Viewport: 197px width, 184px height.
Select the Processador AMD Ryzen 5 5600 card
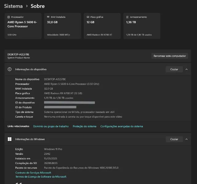[23, 26]
